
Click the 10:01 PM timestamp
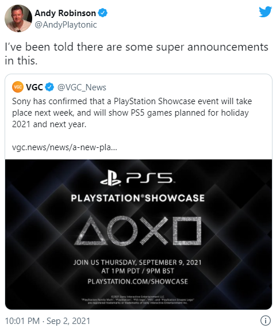click(22, 321)
